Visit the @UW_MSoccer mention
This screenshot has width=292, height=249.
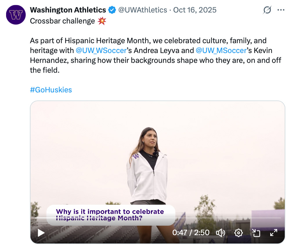point(221,51)
